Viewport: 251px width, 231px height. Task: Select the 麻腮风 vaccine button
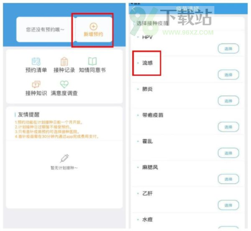pos(228,179)
